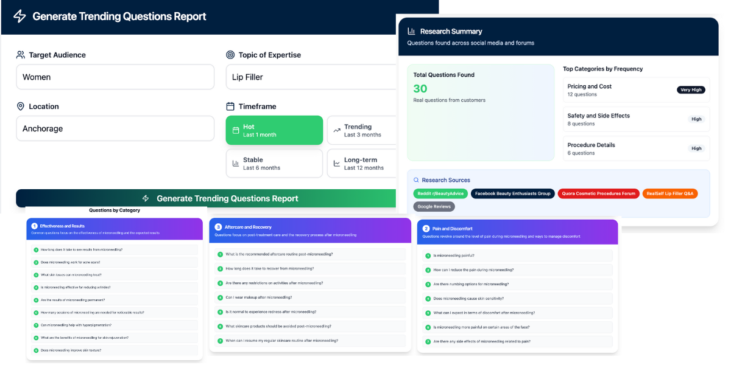The image size is (731, 365).
Task: Select the Trending Last 3 months option
Action: pyautogui.click(x=362, y=130)
